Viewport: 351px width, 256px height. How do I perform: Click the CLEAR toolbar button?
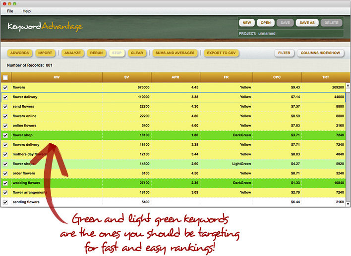[137, 53]
